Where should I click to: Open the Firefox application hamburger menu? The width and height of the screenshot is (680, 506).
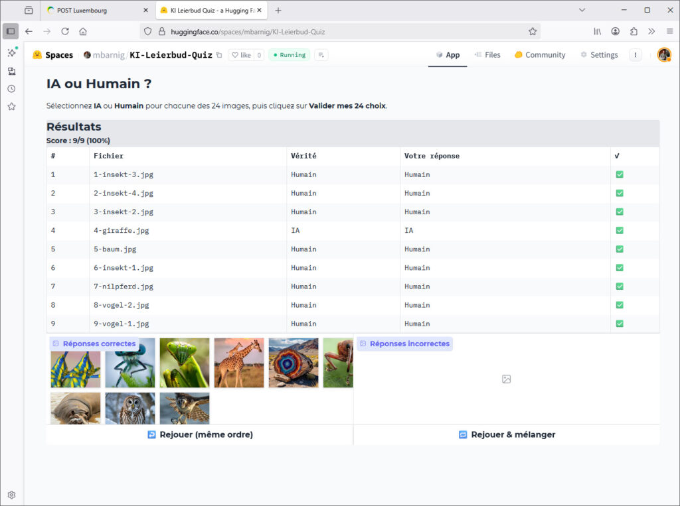(x=669, y=31)
